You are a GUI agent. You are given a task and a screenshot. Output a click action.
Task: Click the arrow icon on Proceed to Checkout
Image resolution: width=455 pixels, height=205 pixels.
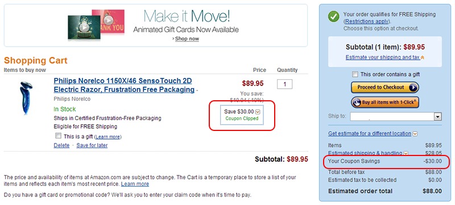[x=413, y=87]
